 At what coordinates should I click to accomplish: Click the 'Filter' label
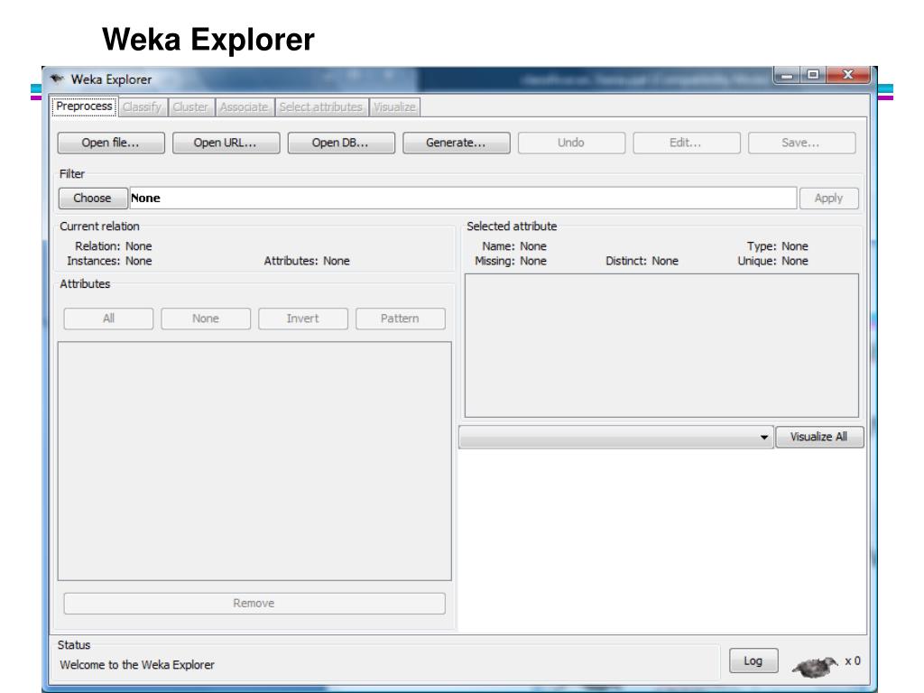[72, 174]
